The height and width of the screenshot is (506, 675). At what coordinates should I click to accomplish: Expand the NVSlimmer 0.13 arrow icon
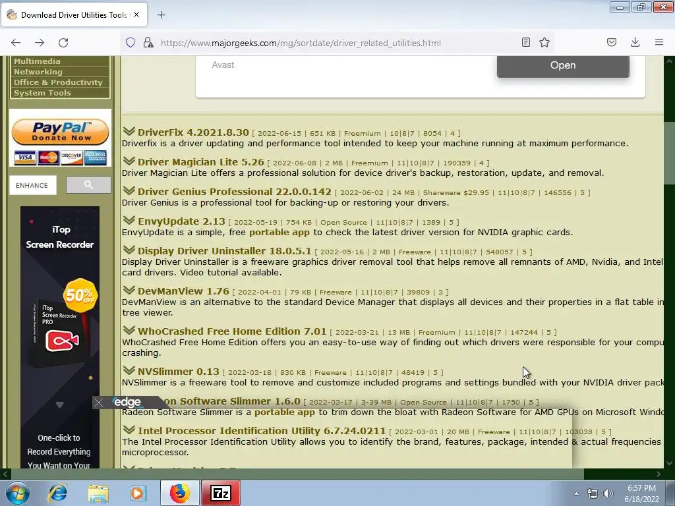click(129, 370)
